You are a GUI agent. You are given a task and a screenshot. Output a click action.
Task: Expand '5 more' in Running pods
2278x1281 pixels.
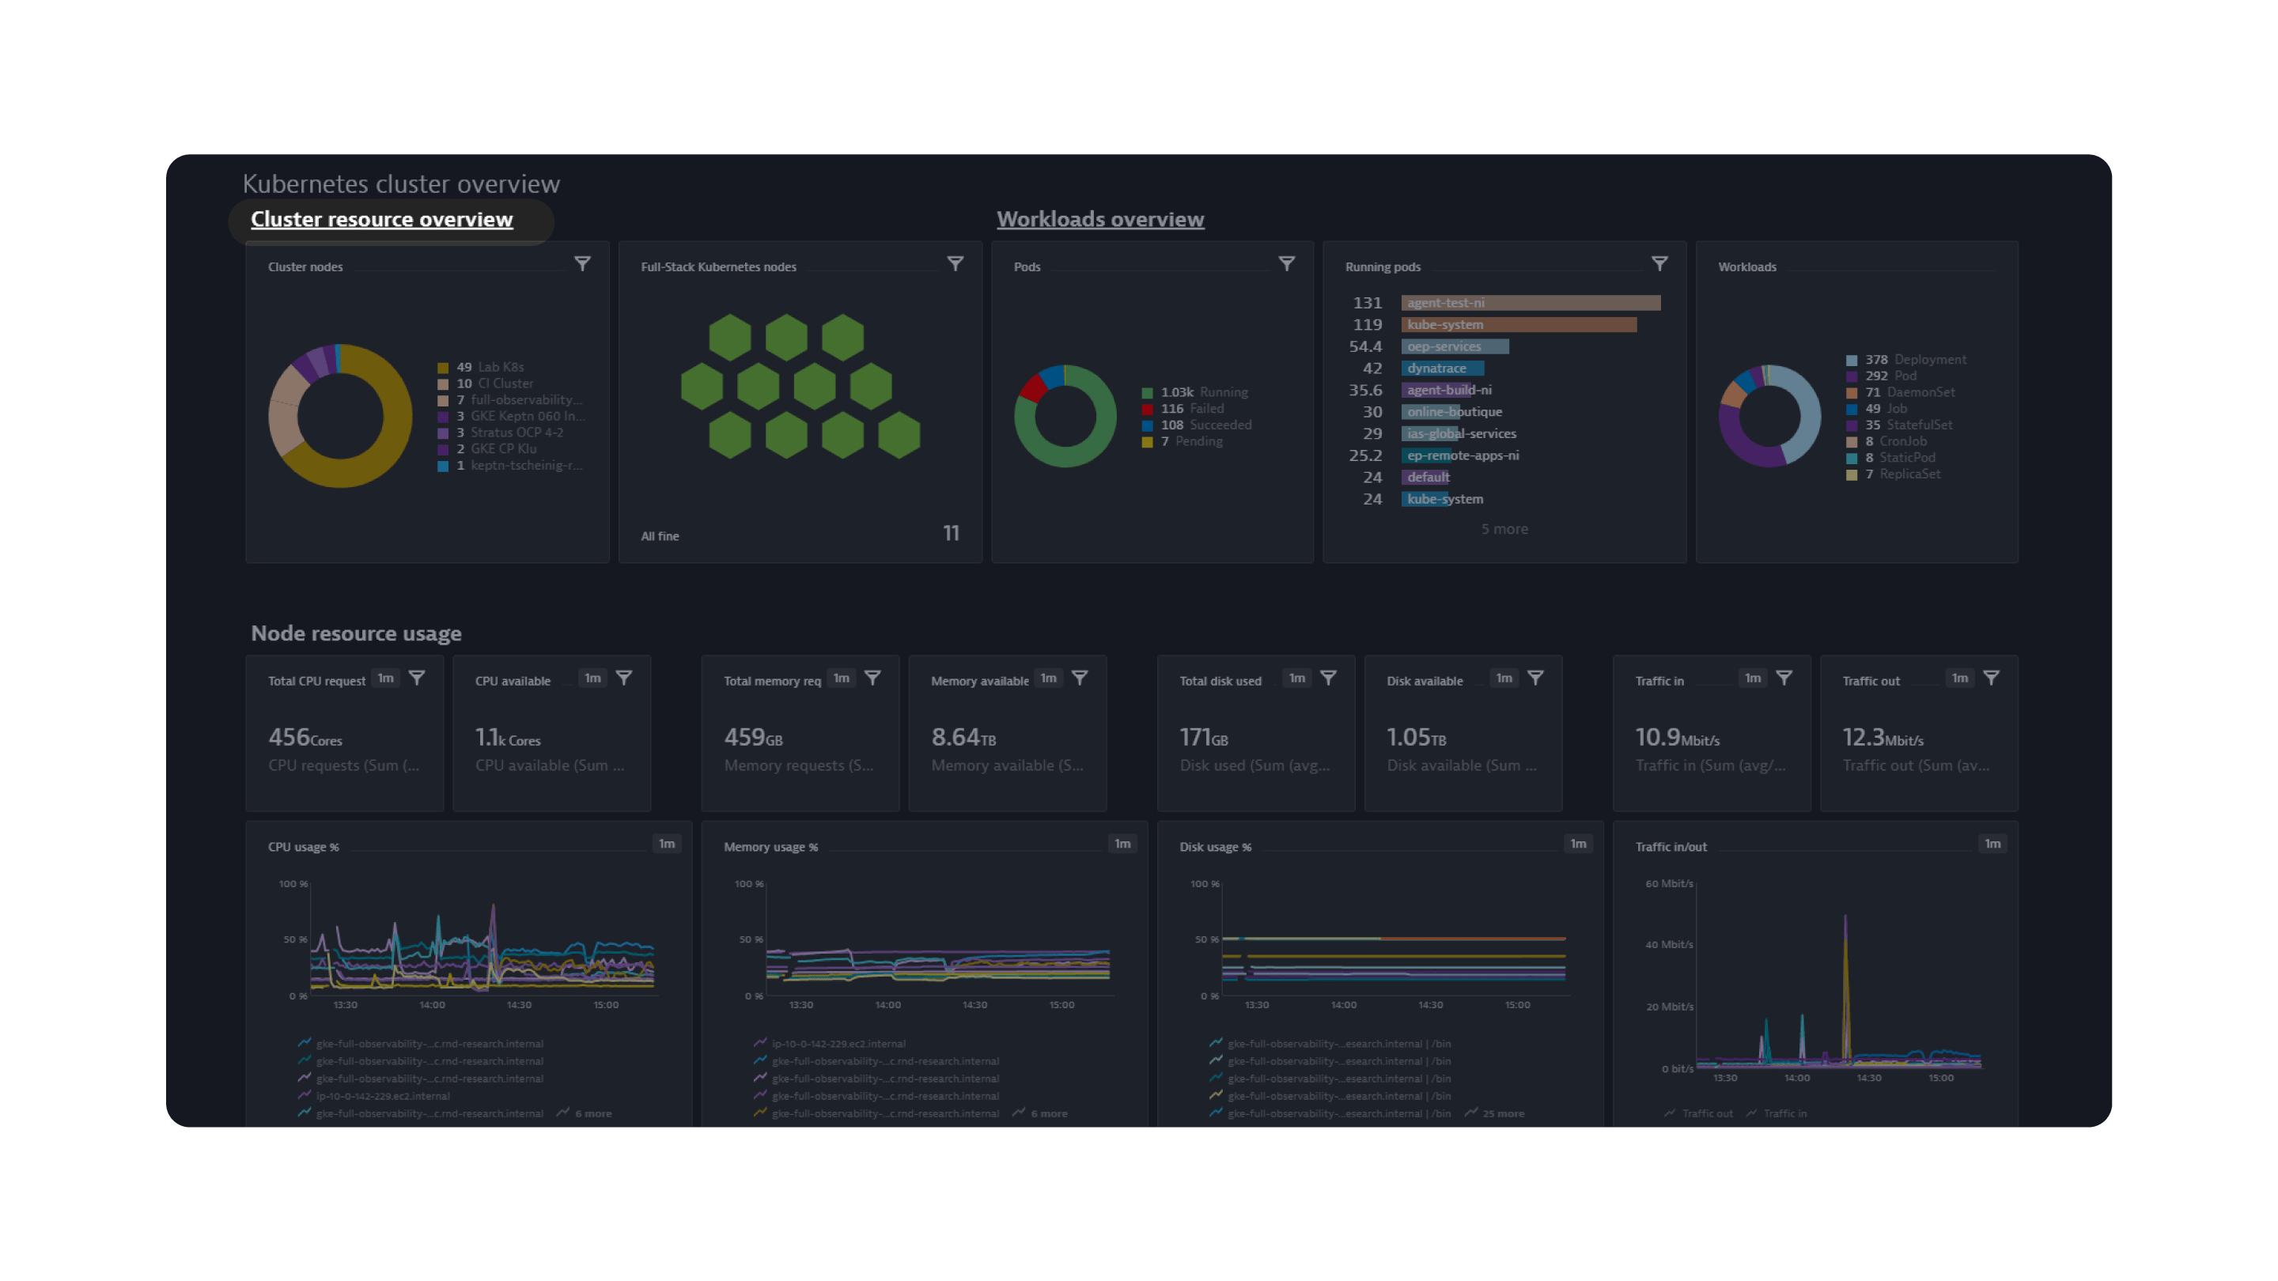pyautogui.click(x=1504, y=529)
